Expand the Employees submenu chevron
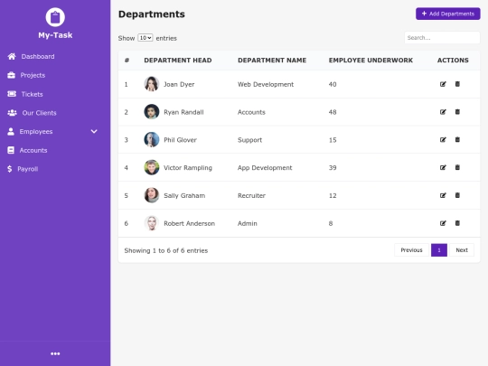Screen dimensions: 488x366 pos(94,131)
